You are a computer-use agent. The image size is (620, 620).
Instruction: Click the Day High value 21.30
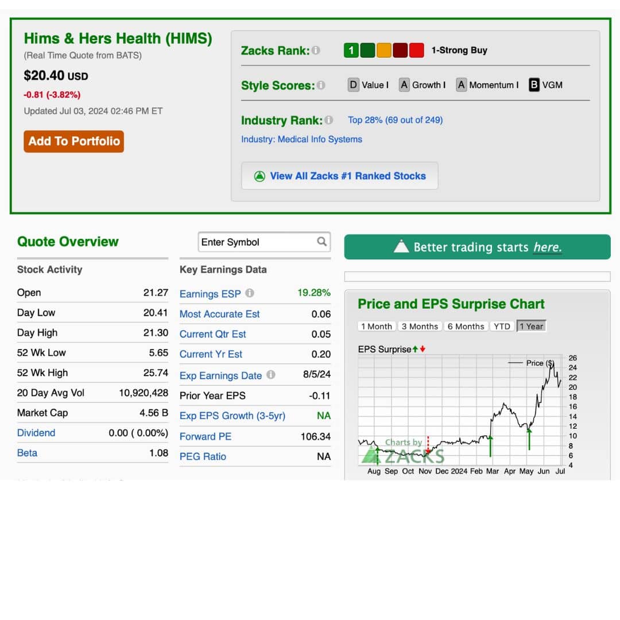(x=156, y=332)
